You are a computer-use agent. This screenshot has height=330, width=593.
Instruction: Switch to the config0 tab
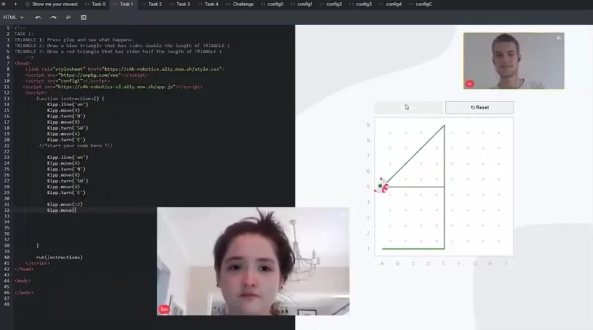(x=272, y=4)
